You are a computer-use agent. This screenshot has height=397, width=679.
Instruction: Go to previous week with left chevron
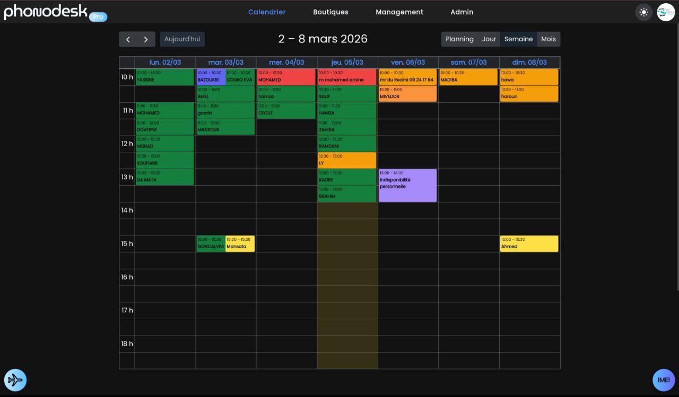(128, 39)
